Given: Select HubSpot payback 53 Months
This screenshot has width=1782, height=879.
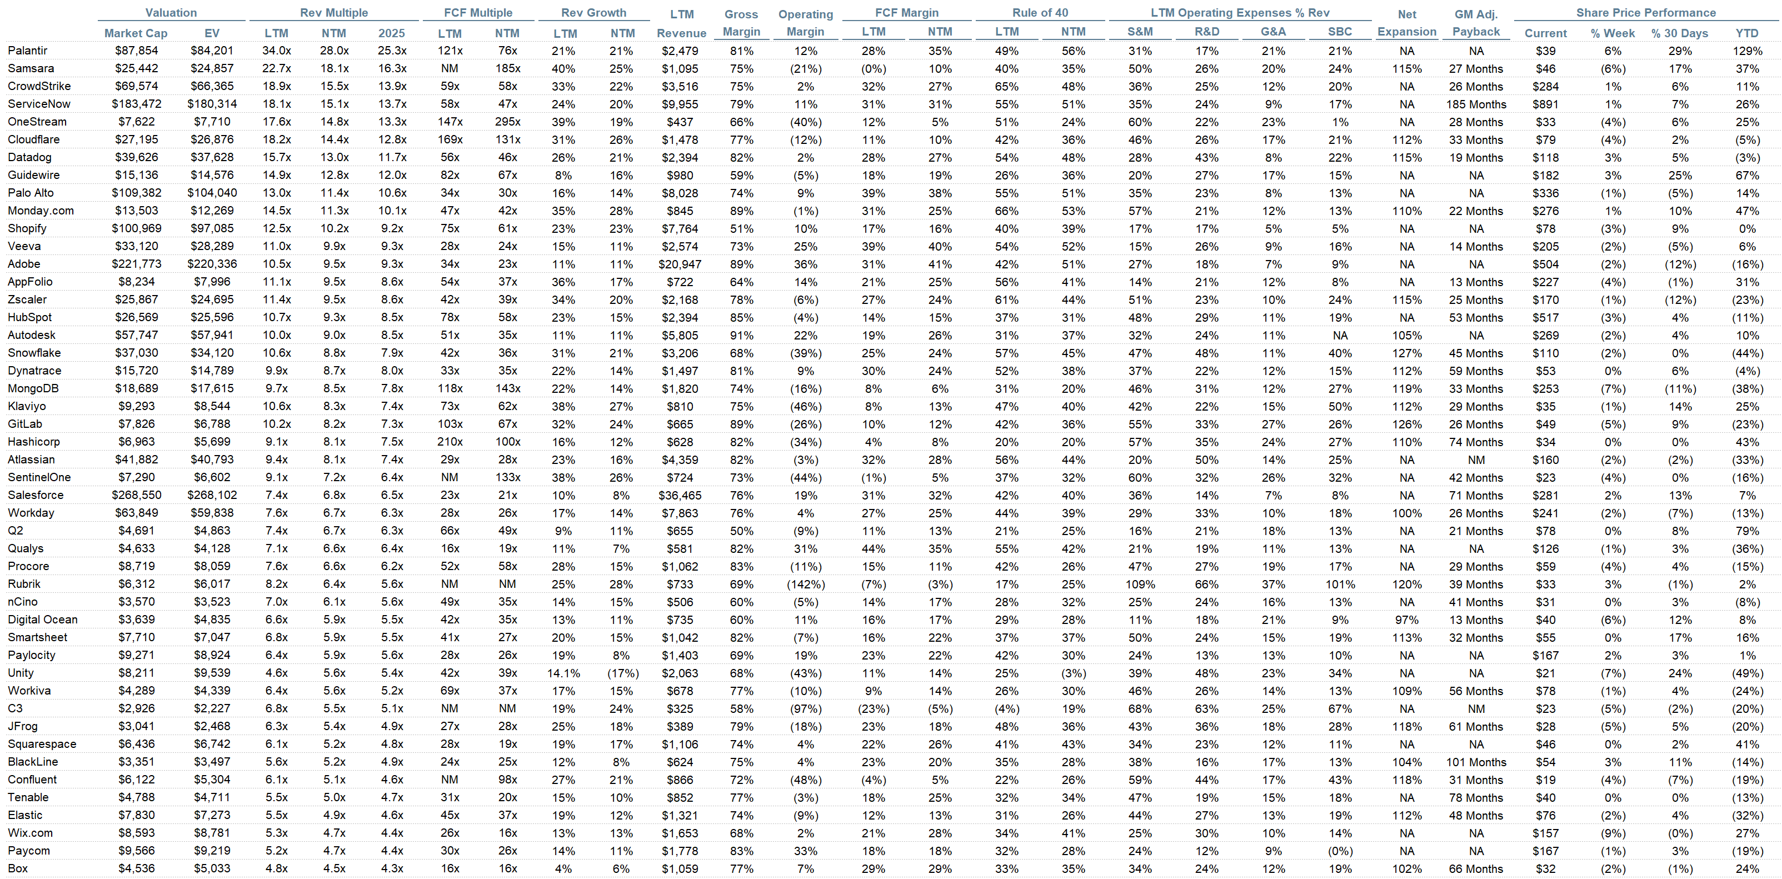Looking at the screenshot, I should pos(1476,317).
